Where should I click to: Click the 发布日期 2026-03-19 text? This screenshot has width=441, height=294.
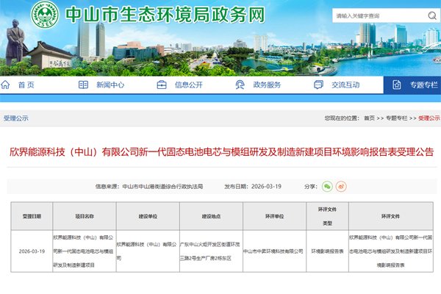[x=253, y=186]
